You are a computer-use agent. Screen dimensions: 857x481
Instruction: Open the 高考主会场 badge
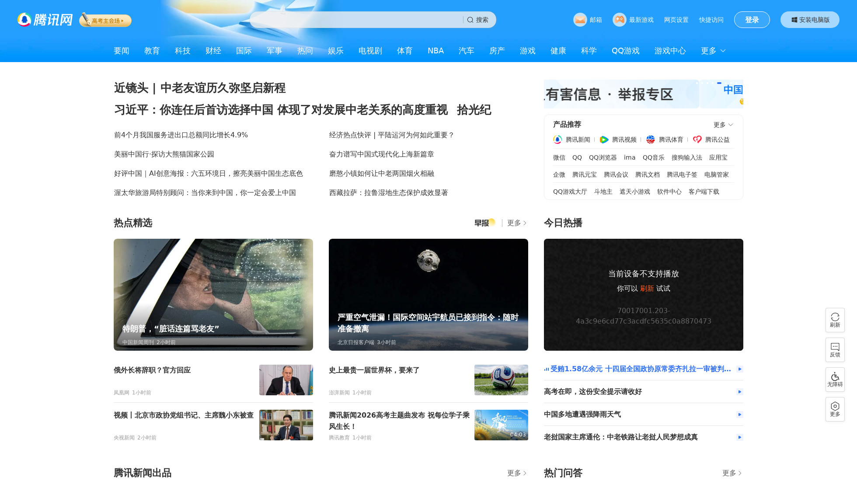105,20
